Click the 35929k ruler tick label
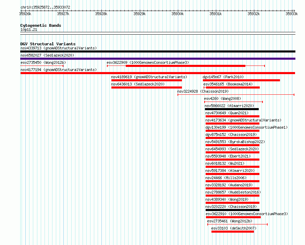The width and height of the screenshot is (305, 245). point(139,14)
